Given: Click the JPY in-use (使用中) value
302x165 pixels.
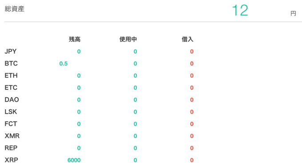Looking at the screenshot, I should point(135,51).
